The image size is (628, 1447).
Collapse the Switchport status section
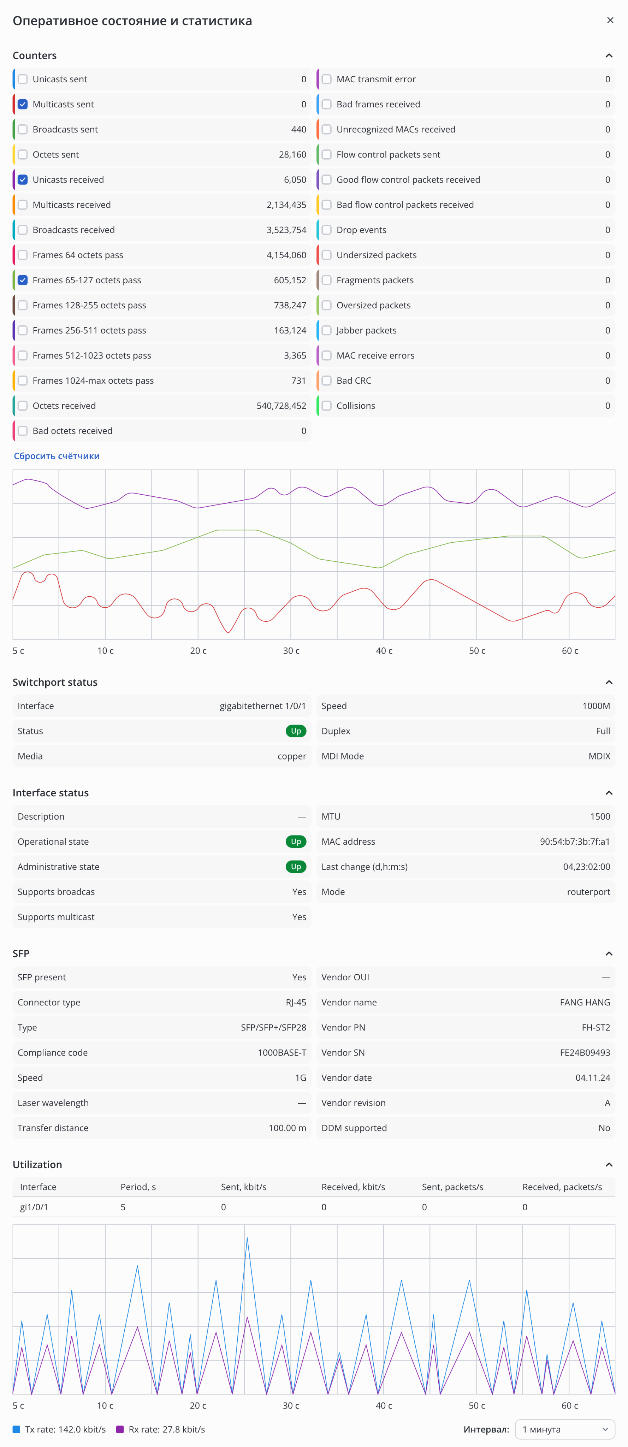(x=608, y=682)
